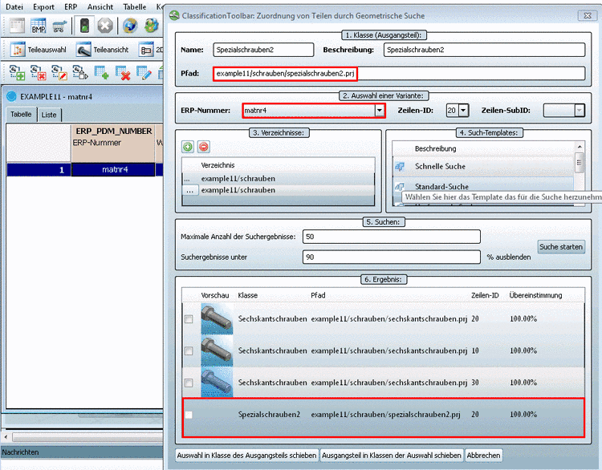The width and height of the screenshot is (602, 470).
Task: Click the green traffic light icon
Action: [x=84, y=26]
